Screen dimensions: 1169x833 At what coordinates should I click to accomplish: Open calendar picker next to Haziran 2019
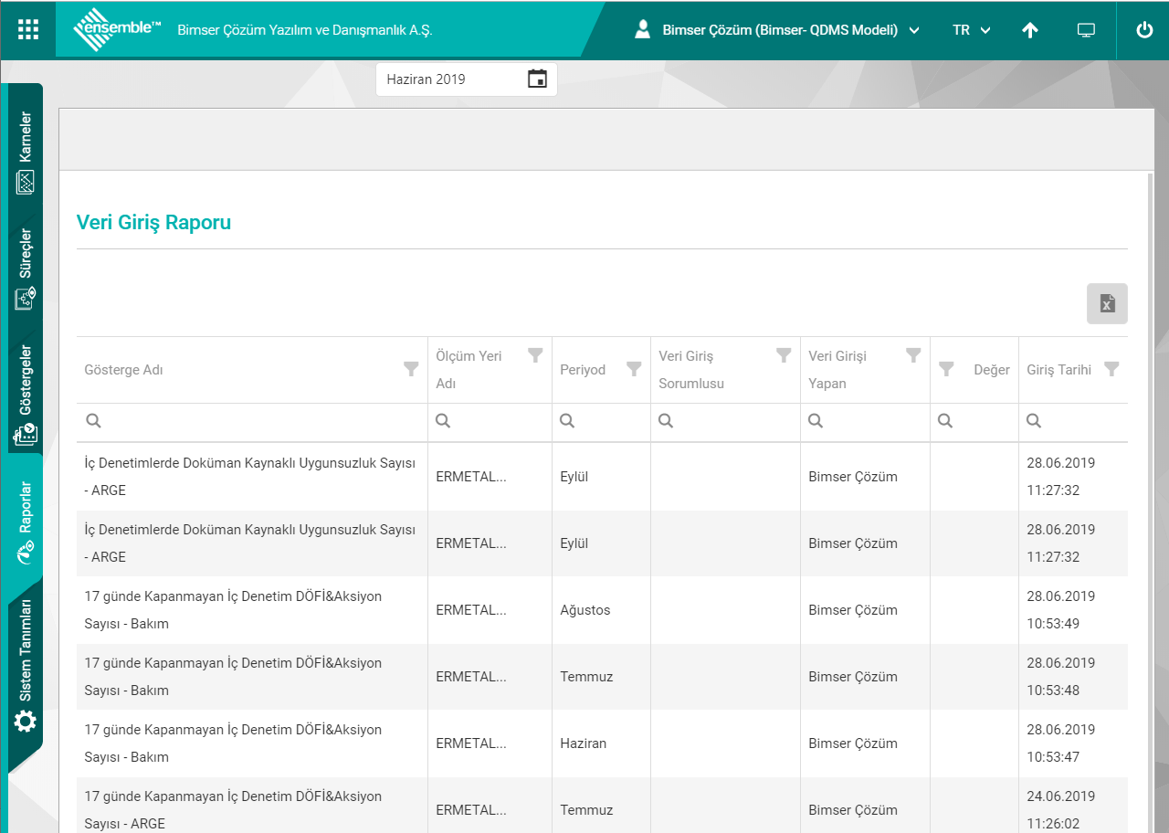(537, 79)
